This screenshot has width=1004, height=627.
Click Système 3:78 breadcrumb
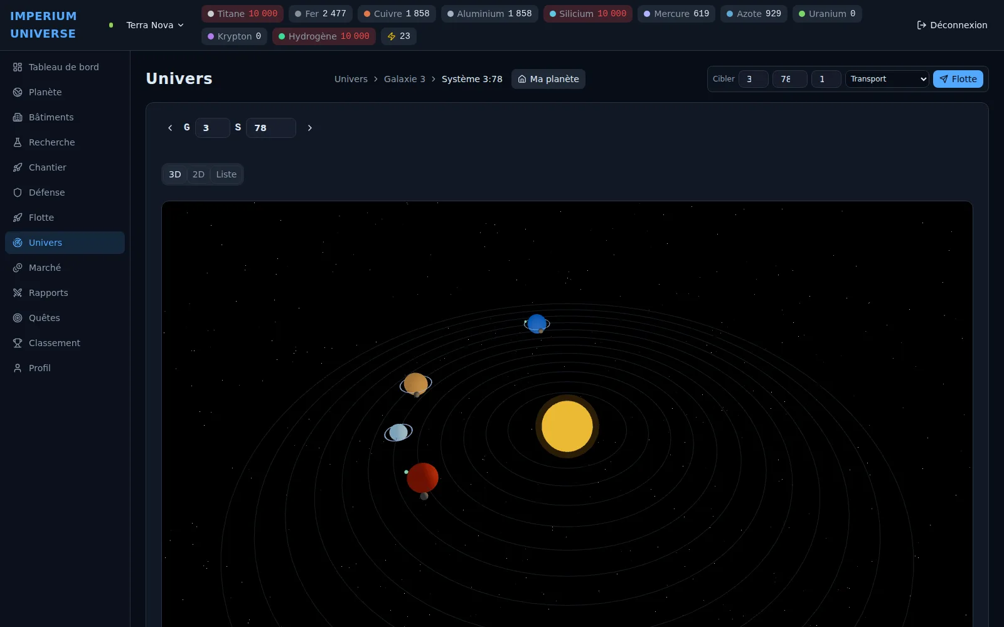[x=472, y=79]
